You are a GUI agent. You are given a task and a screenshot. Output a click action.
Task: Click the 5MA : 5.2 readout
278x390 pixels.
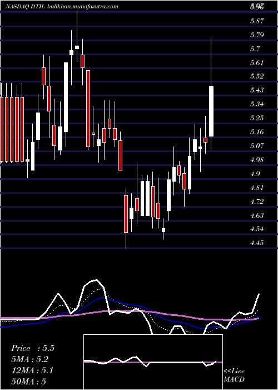[x=30, y=359]
